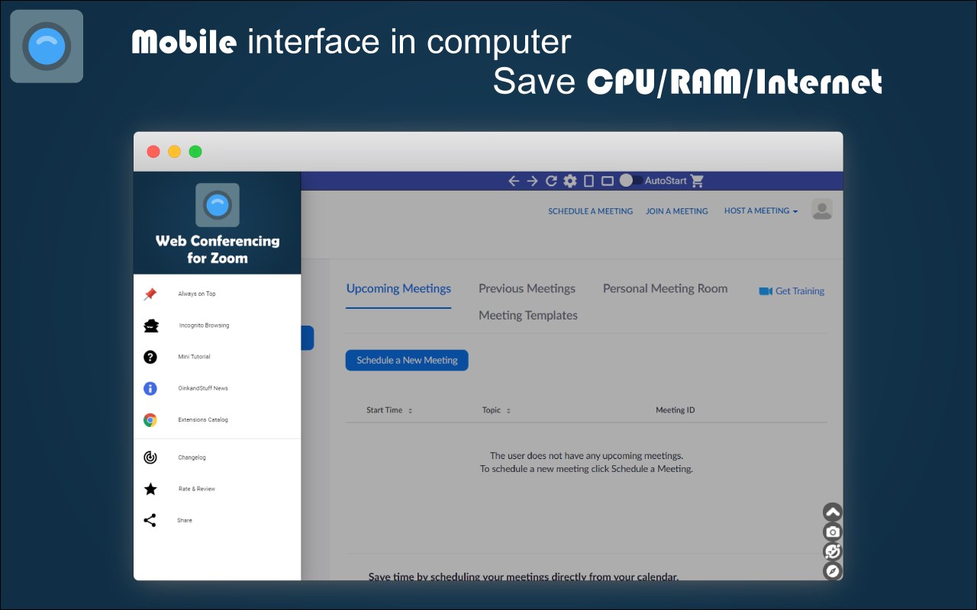Select Always on Top menu entry
This screenshot has width=977, height=610.
197,294
